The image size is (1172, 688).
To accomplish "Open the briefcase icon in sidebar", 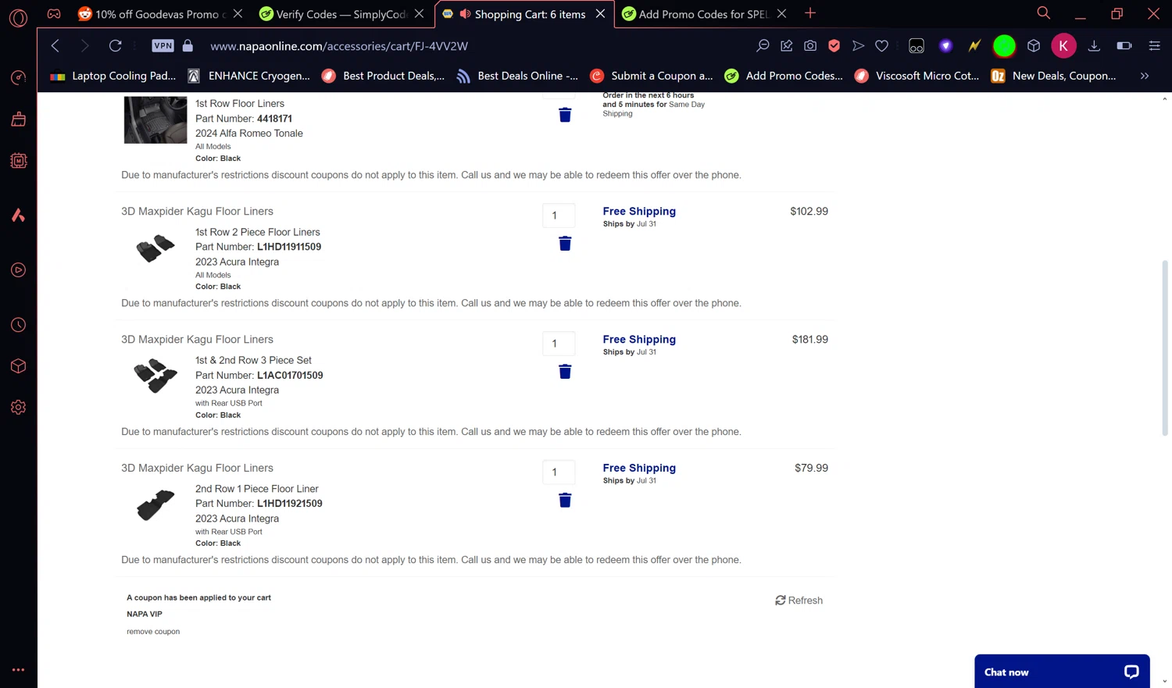I will pos(18,119).
